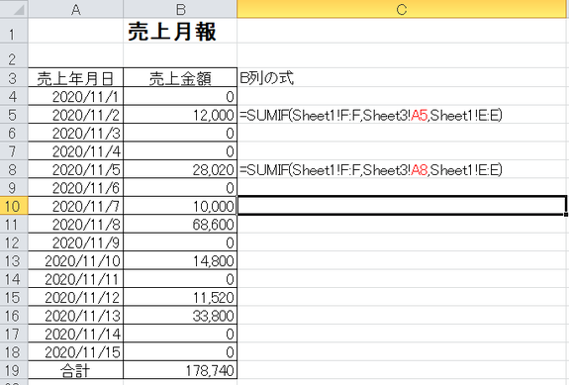
Task: Select sales amount 33,800
Action: (180, 316)
